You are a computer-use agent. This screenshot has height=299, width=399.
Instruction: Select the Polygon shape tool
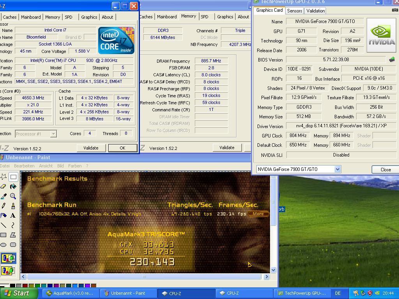coord(13,235)
